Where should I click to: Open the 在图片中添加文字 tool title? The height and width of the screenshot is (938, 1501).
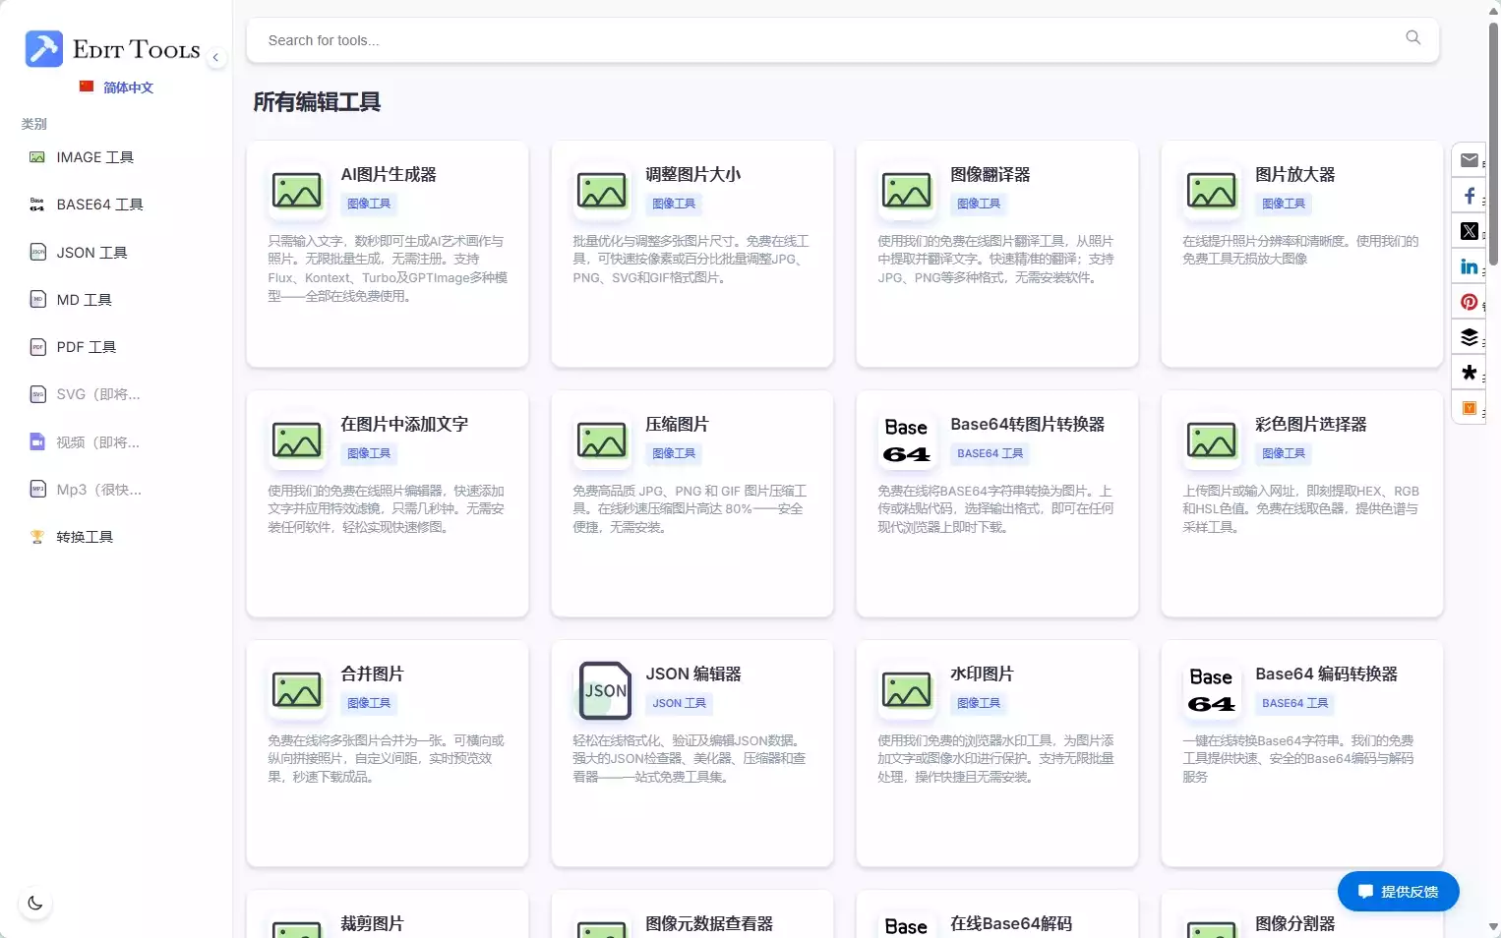[x=404, y=424]
